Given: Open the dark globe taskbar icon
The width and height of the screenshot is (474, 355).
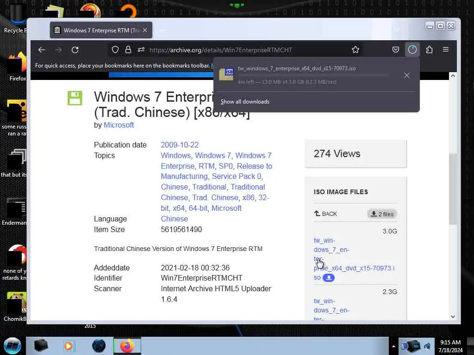Looking at the screenshot, I should pyautogui.click(x=99, y=346).
